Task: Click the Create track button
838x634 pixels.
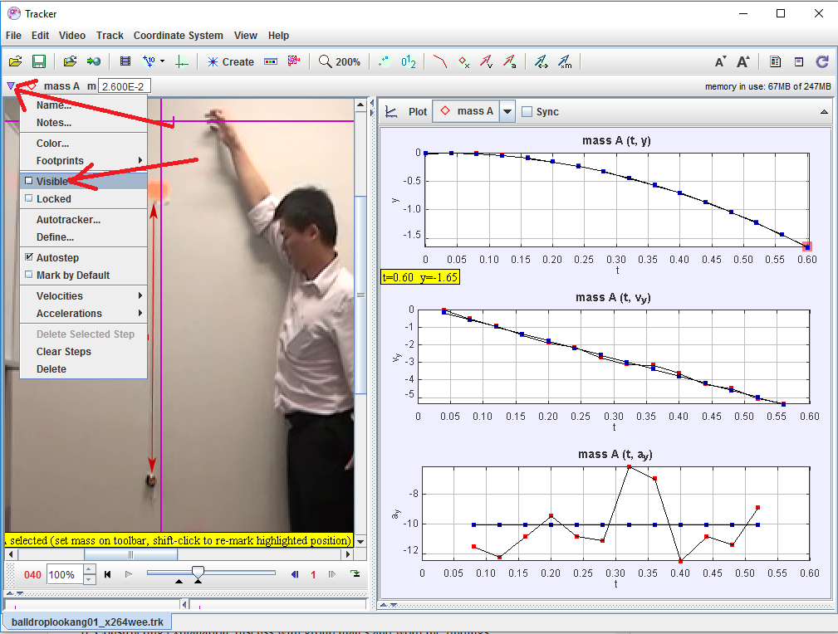Action: (230, 61)
